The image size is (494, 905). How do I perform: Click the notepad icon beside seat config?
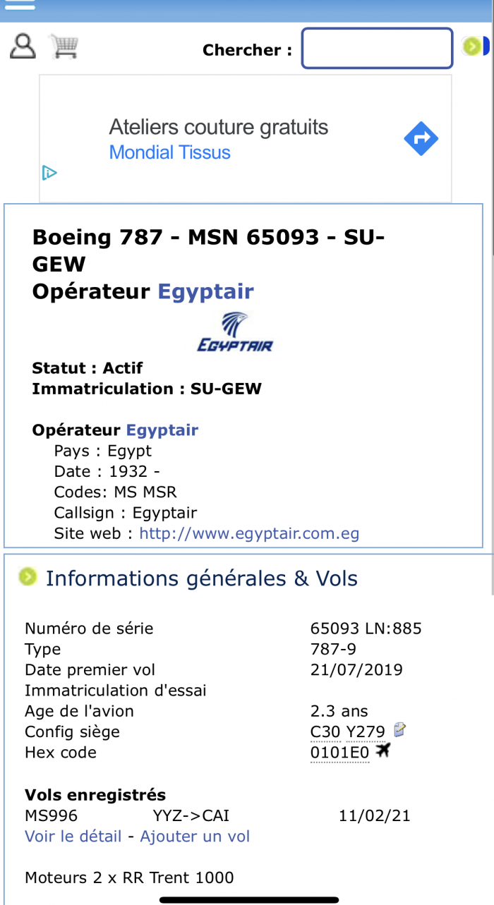[400, 730]
